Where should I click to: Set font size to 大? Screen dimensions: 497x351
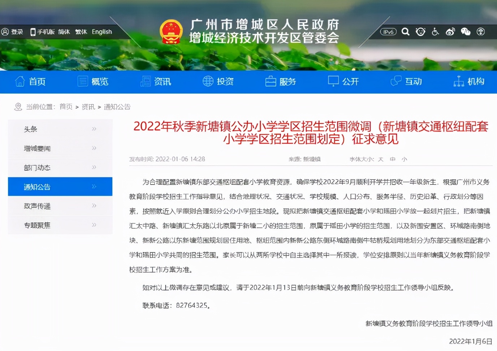380,159
